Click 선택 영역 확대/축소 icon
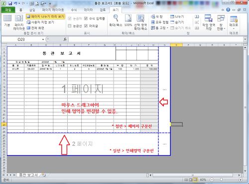249x184 pixels. pyautogui.click(x=140, y=22)
